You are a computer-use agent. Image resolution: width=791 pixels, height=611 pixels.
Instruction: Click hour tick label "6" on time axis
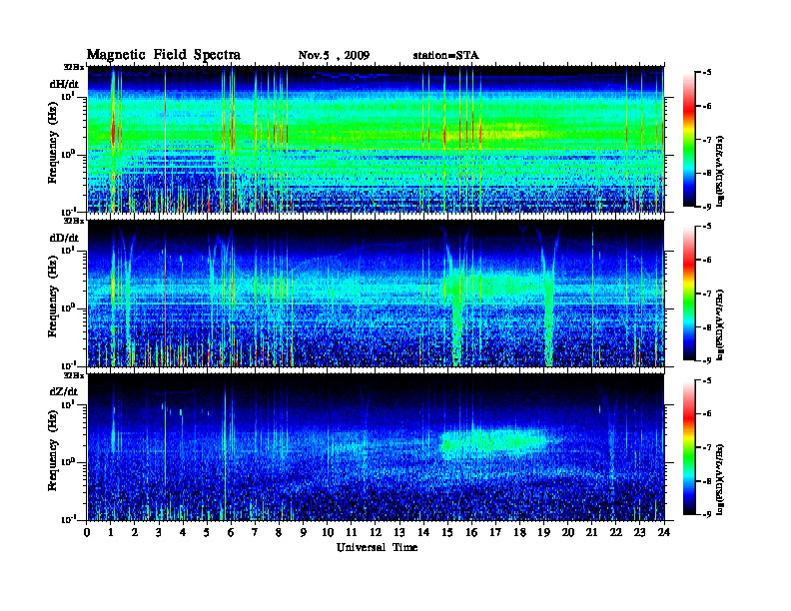[x=231, y=532]
